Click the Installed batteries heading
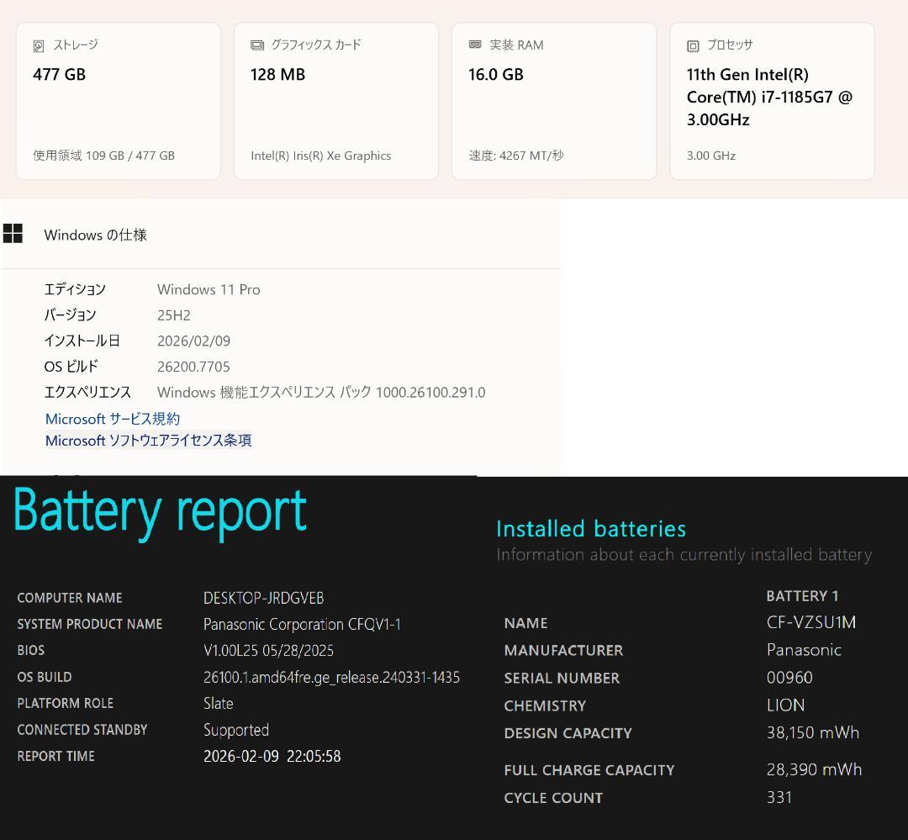The height and width of the screenshot is (840, 908). pyautogui.click(x=591, y=528)
